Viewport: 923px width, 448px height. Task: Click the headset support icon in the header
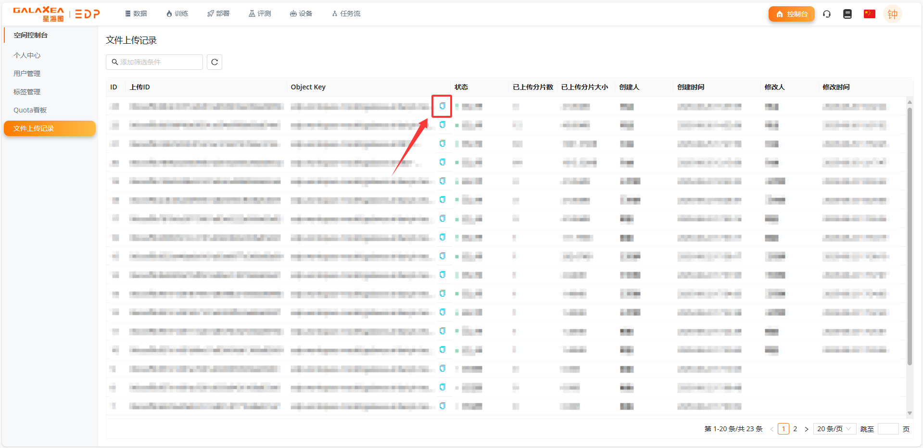pyautogui.click(x=827, y=14)
